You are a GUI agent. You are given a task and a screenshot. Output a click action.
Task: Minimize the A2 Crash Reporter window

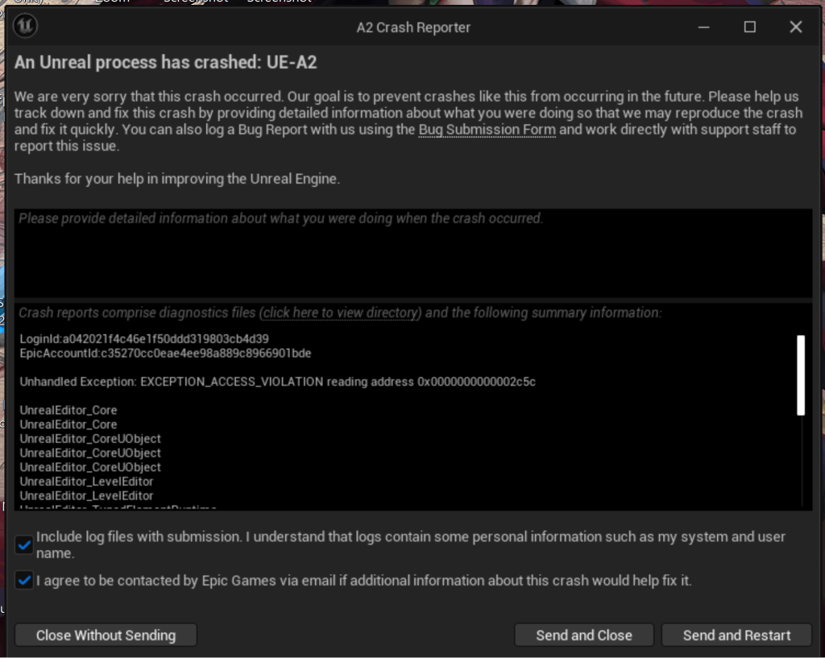coord(703,27)
